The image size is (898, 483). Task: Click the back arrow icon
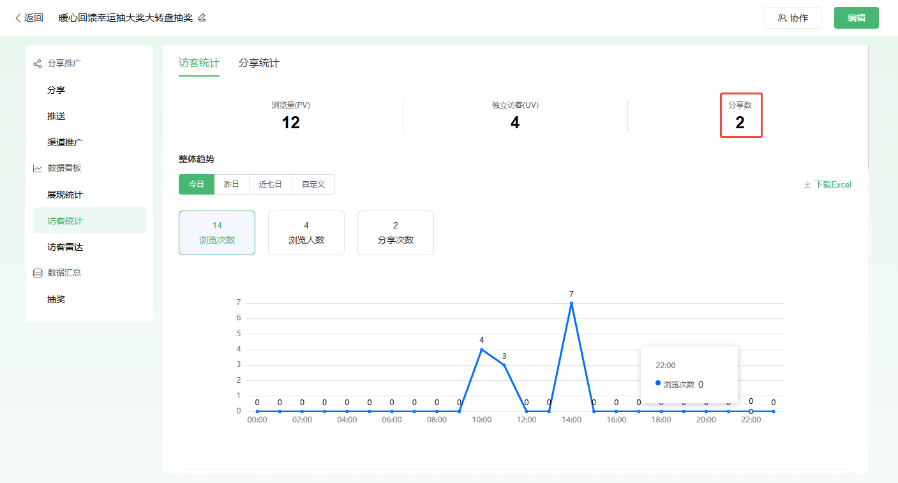[18, 18]
